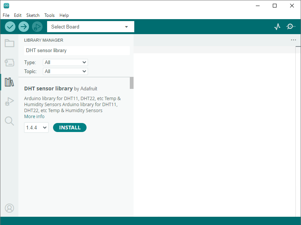Image resolution: width=301 pixels, height=225 pixels.
Task: Click the library description text
Action: coord(72,105)
